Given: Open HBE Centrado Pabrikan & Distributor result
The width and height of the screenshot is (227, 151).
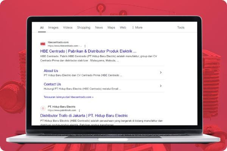Looking at the screenshot, I should (88, 51).
